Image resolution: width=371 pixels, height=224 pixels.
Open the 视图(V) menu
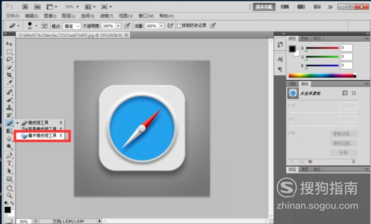point(125,16)
